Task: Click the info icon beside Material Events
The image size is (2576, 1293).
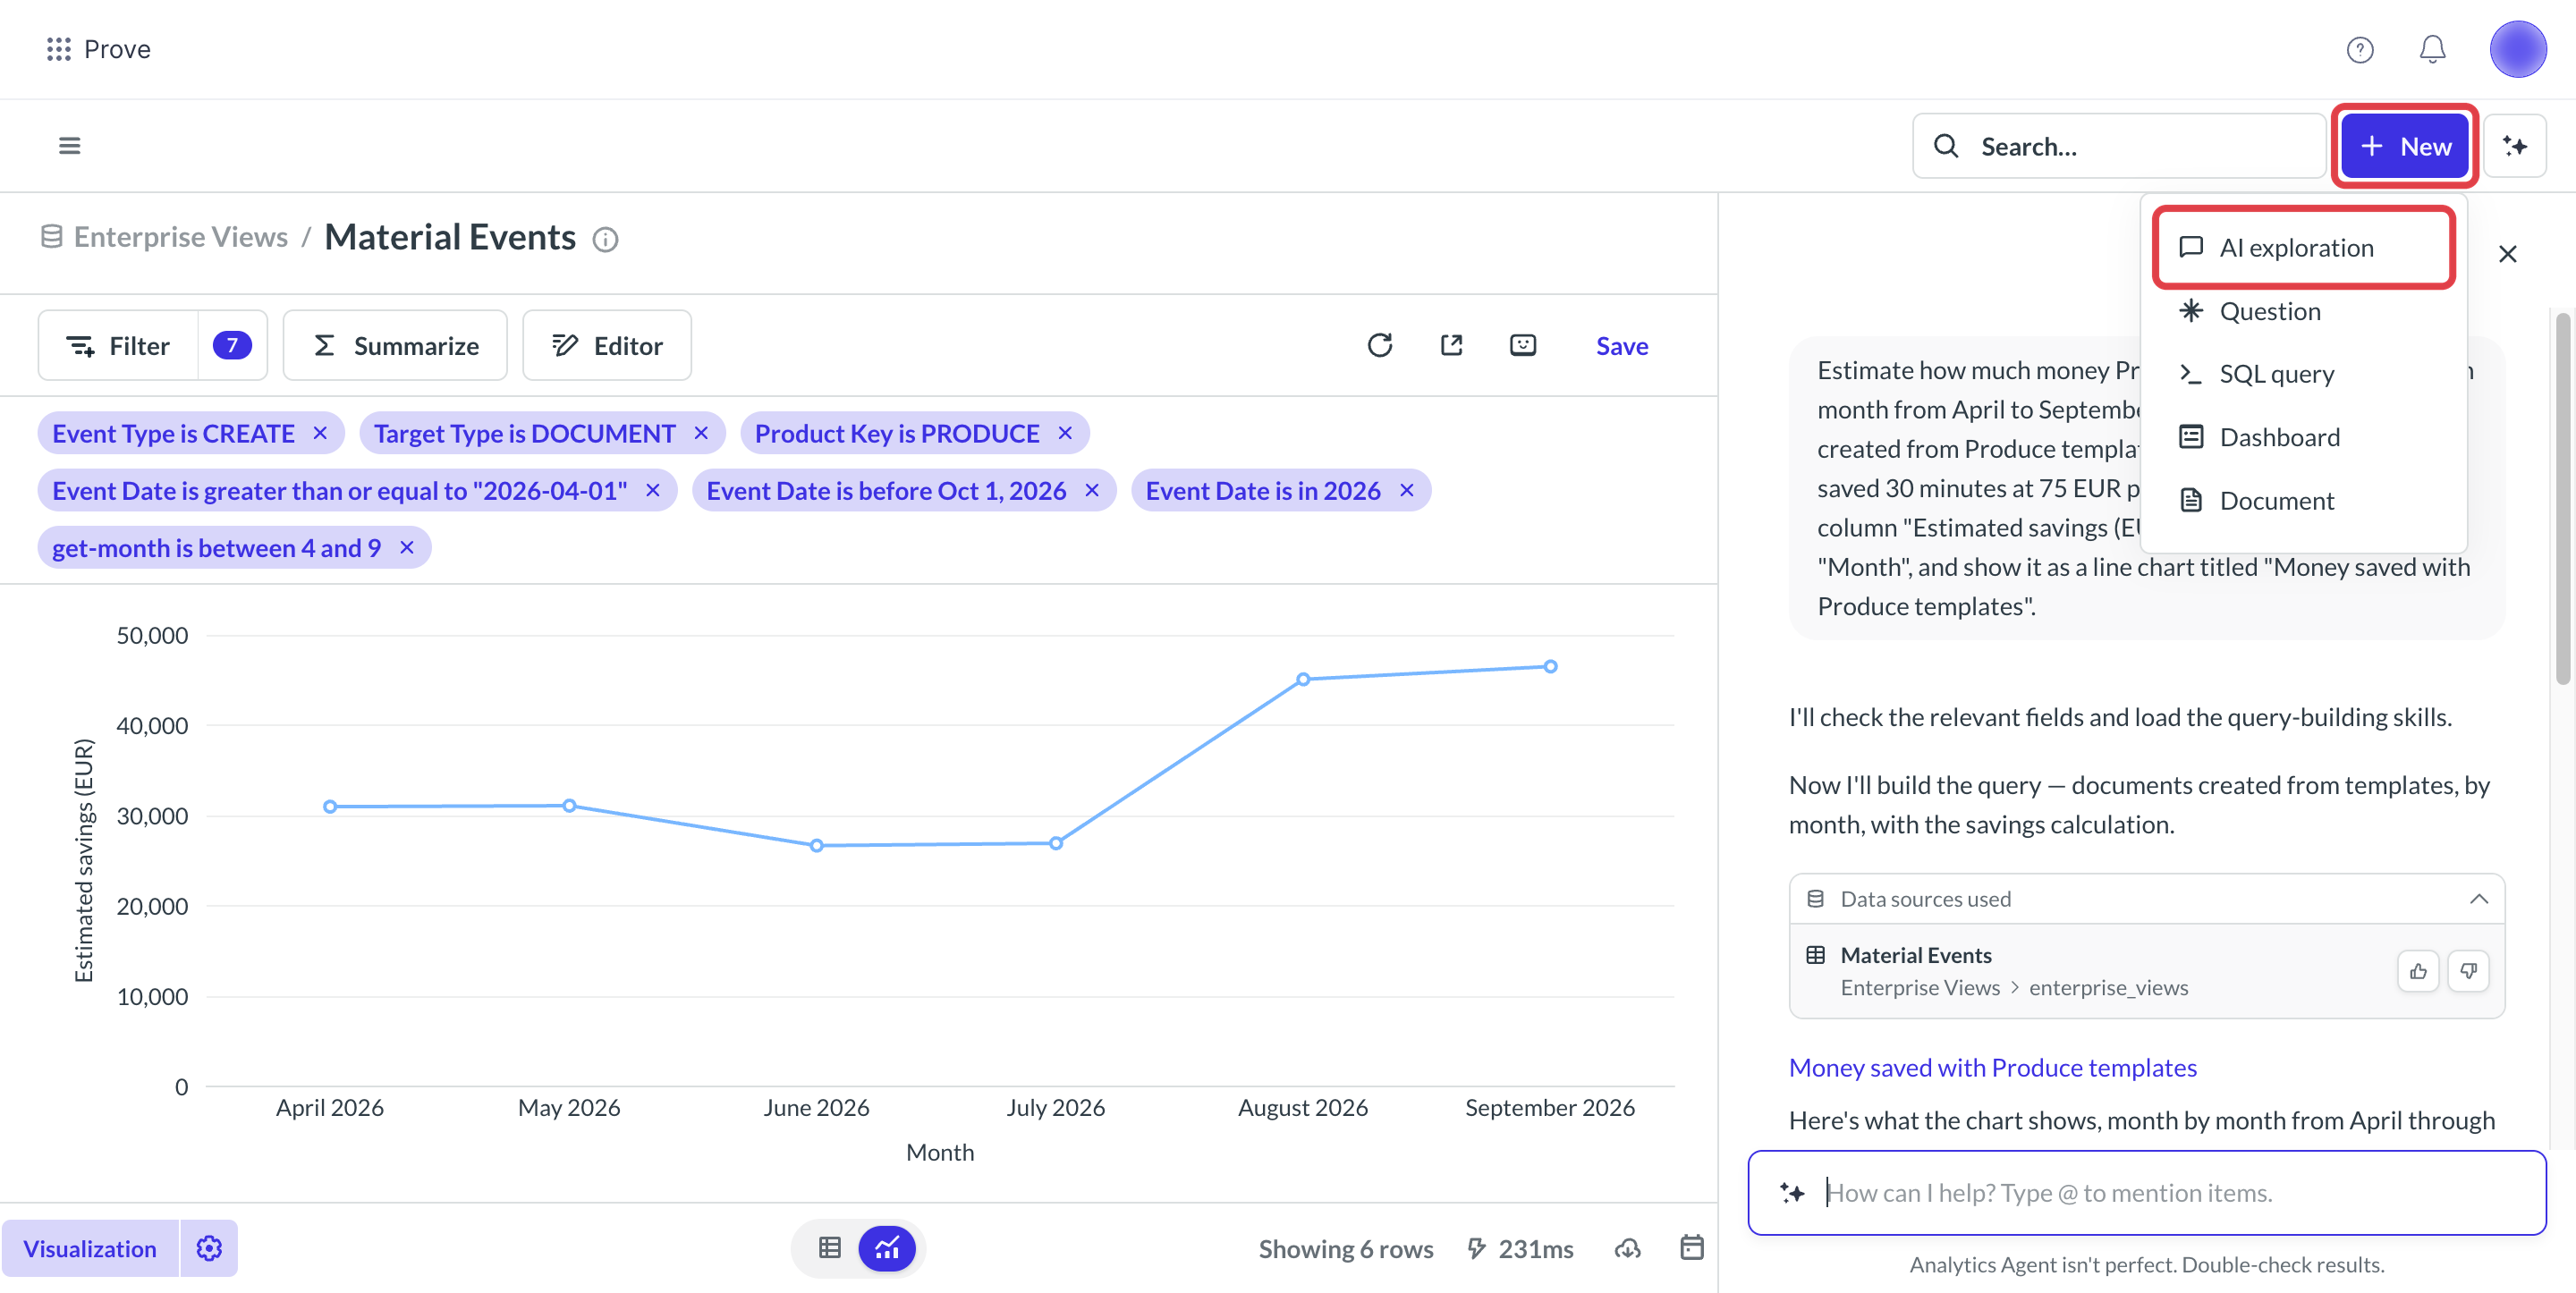Action: click(605, 239)
